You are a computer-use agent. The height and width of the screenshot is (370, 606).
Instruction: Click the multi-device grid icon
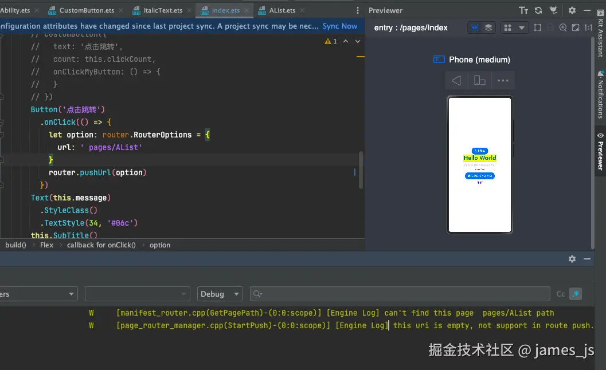508,27
